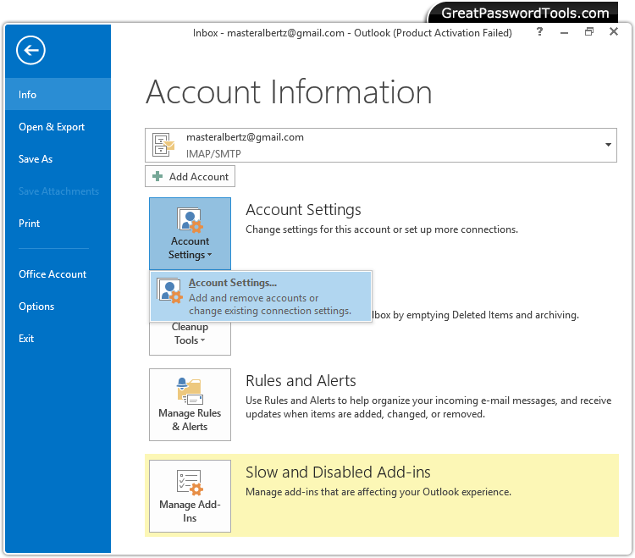Restore down the Outlook window

pos(589,31)
